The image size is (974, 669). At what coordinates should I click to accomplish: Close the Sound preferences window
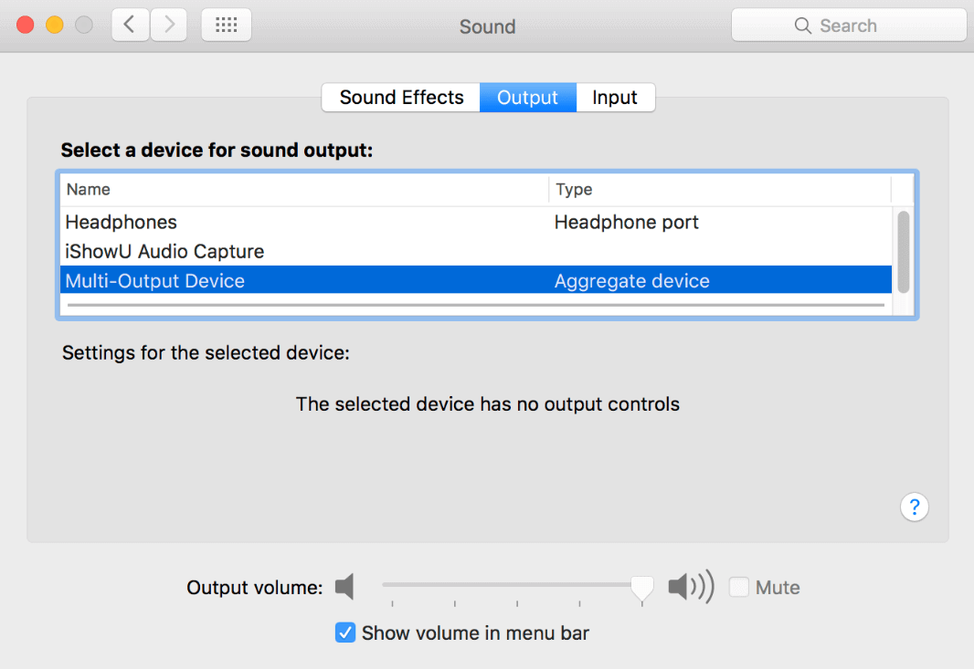tap(25, 26)
